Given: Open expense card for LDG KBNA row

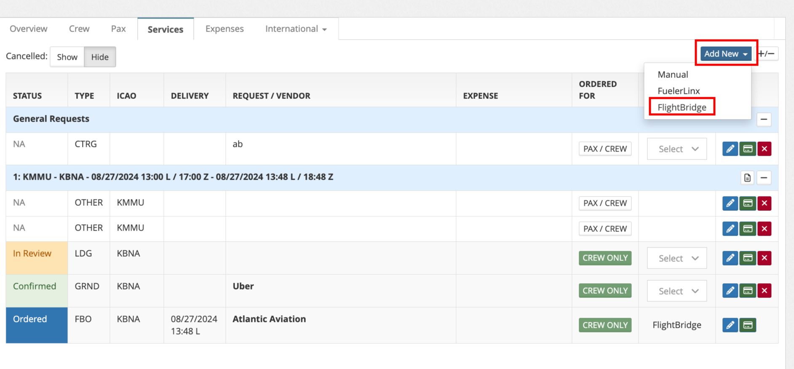Looking at the screenshot, I should point(748,258).
